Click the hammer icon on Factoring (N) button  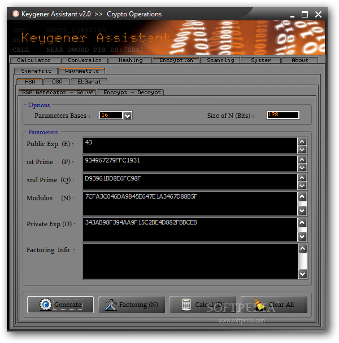tap(110, 305)
